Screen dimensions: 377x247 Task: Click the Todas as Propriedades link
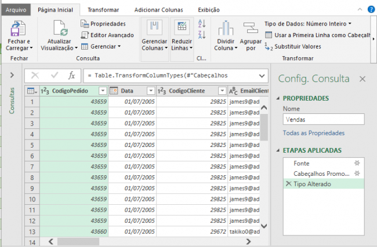click(x=313, y=132)
